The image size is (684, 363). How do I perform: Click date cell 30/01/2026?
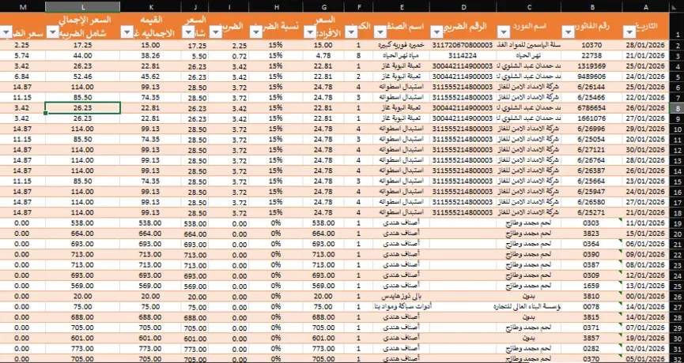coord(645,150)
